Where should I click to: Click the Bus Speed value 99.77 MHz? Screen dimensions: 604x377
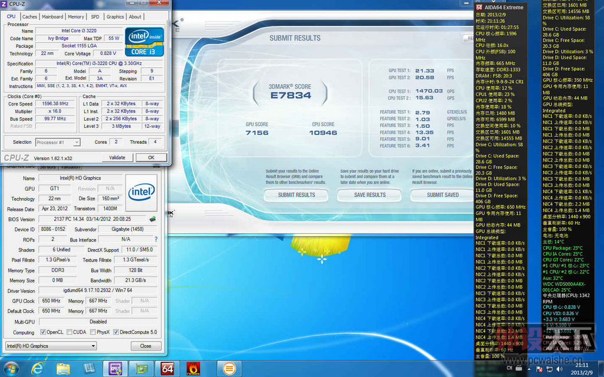55,118
